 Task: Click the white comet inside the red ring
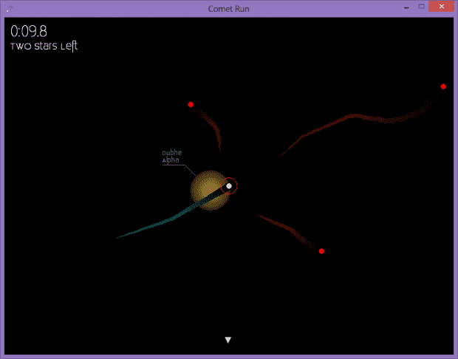point(229,186)
